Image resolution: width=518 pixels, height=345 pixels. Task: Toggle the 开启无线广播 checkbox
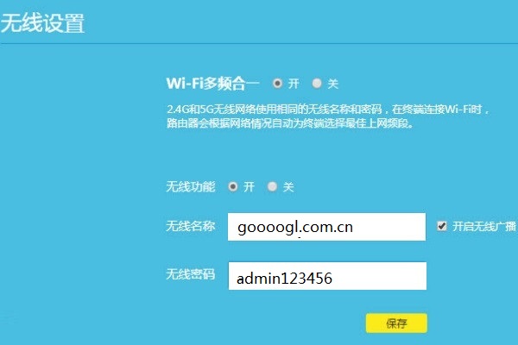click(442, 226)
